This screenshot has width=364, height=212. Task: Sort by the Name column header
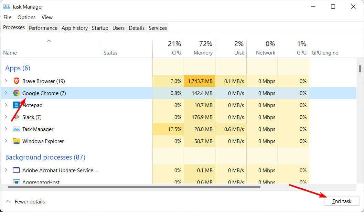click(x=51, y=48)
